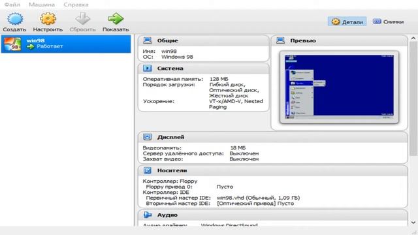Click '[Оптический привод] Пусто' entry
Viewport: 418px width, 235px height.
pos(255,203)
